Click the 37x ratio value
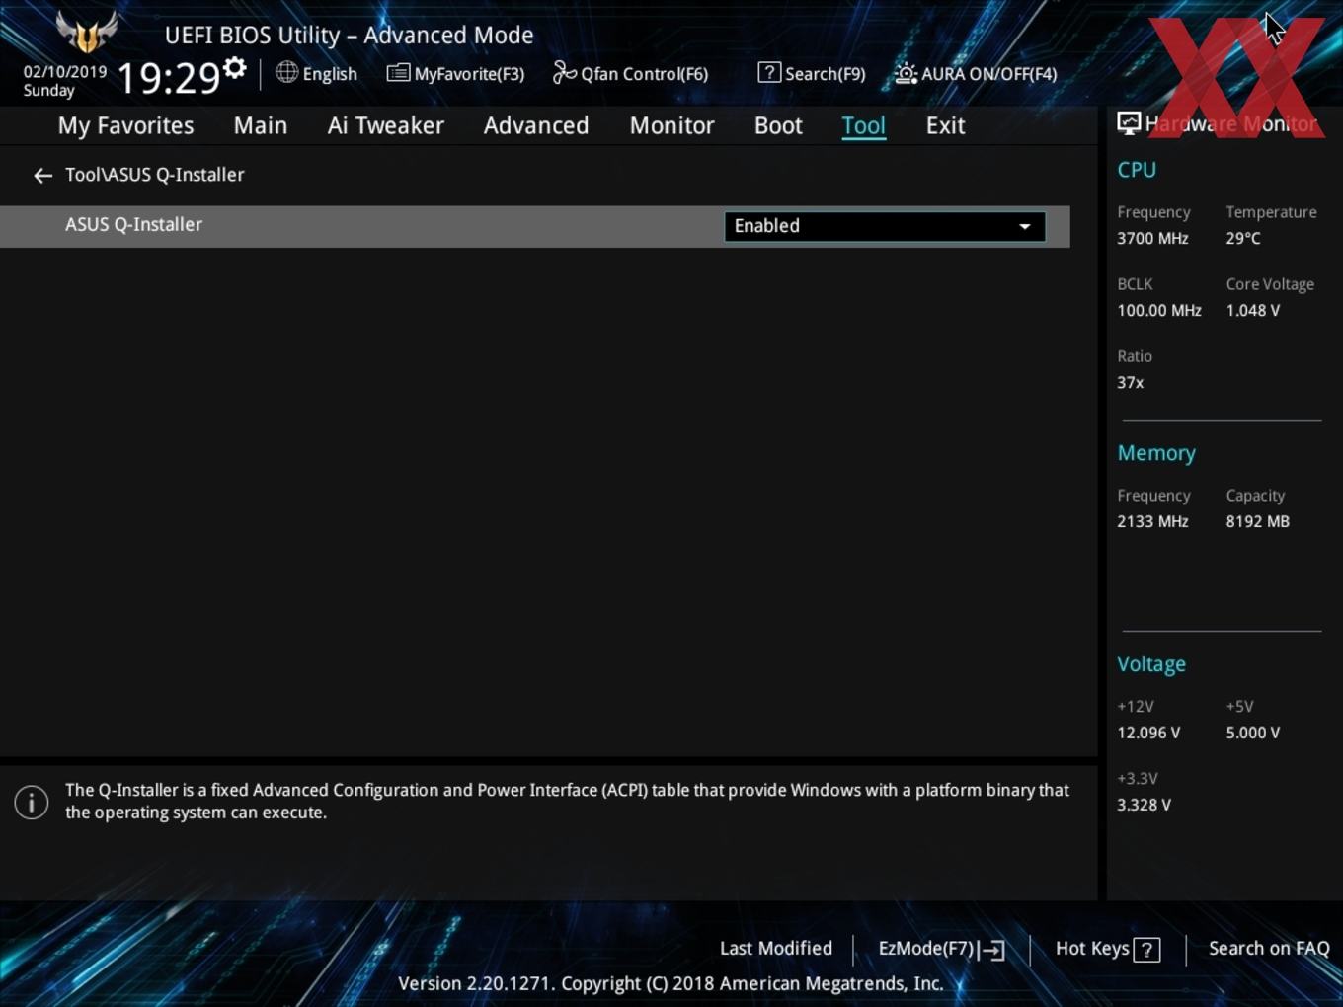 1131,382
